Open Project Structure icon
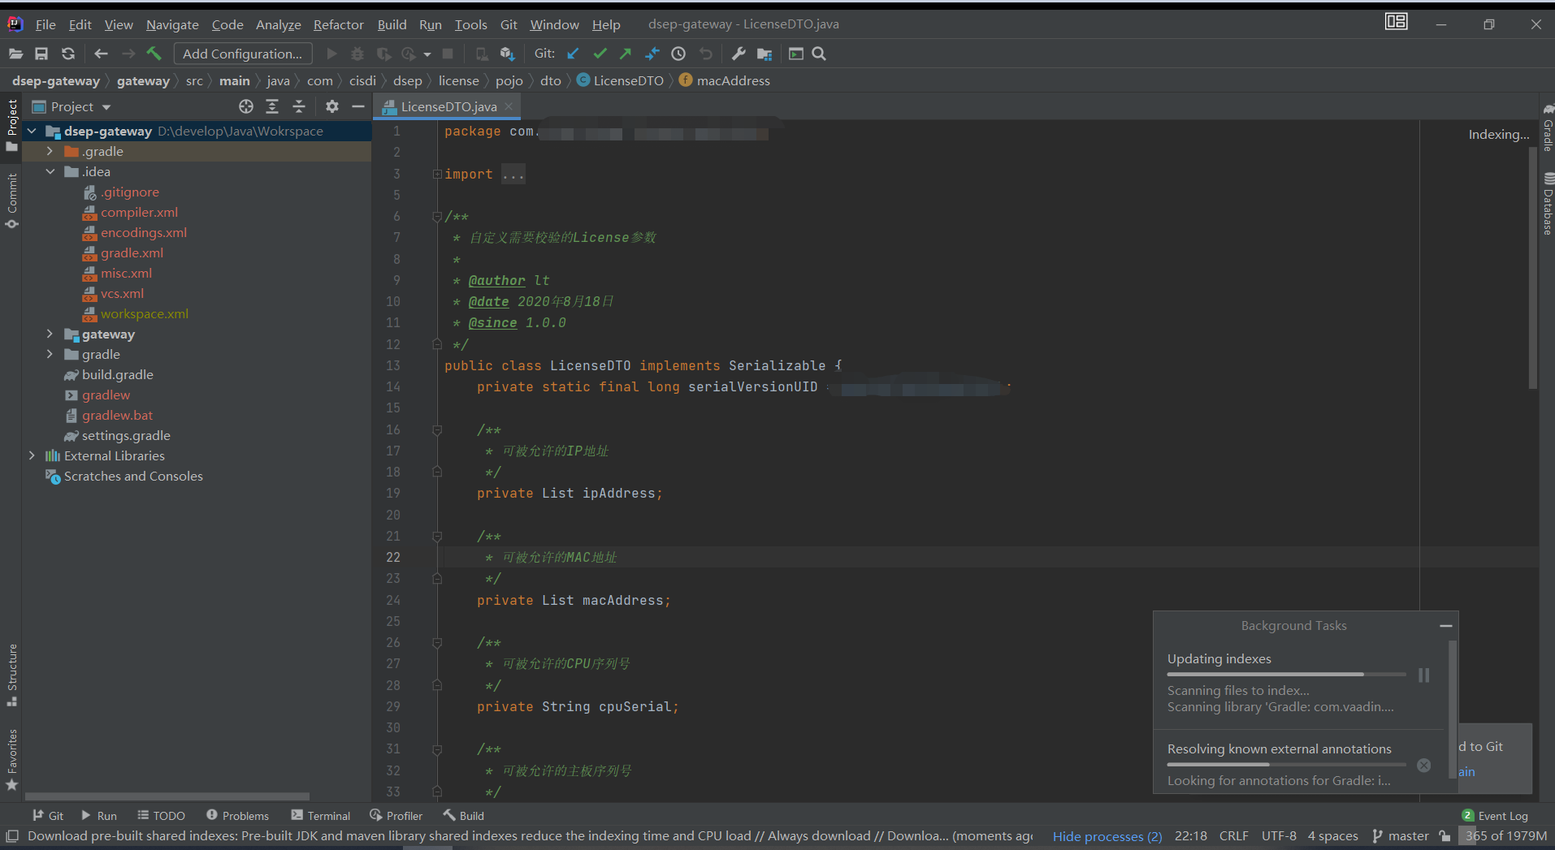1555x850 pixels. pos(765,54)
